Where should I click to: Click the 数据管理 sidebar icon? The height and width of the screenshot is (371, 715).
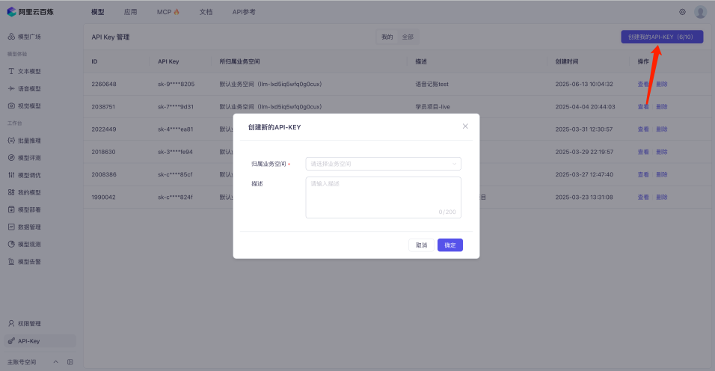[11, 227]
